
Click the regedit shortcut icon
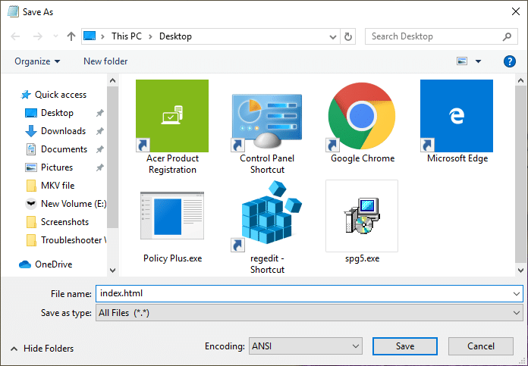click(266, 216)
